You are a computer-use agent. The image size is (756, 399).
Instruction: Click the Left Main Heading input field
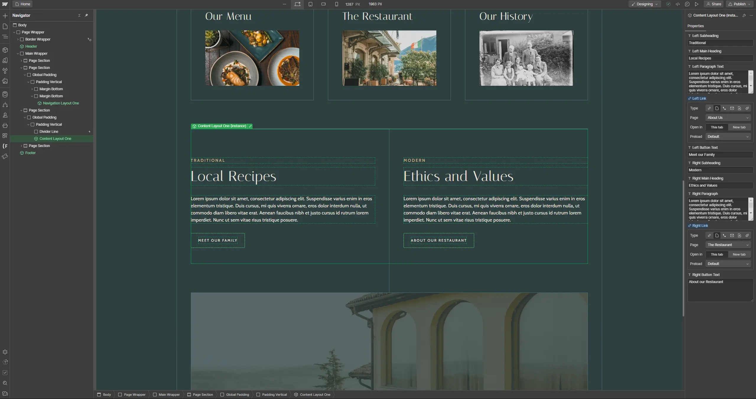click(720, 58)
